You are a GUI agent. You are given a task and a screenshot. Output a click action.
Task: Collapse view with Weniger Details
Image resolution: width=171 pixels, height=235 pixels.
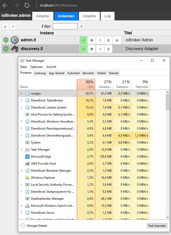(34, 226)
